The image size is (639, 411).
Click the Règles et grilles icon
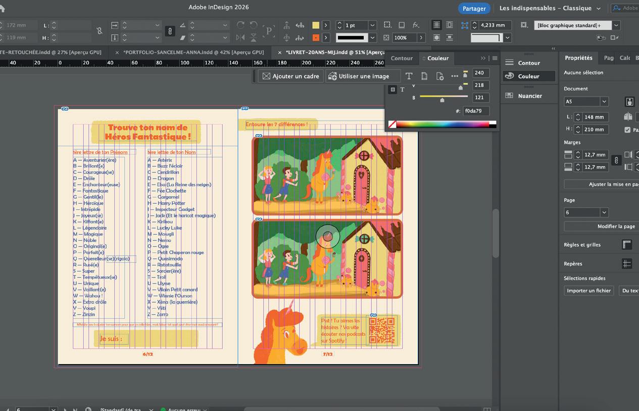click(x=627, y=245)
